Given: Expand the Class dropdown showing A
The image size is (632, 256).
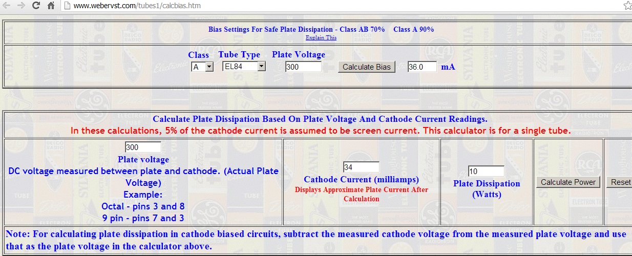Looking at the screenshot, I should (x=202, y=67).
